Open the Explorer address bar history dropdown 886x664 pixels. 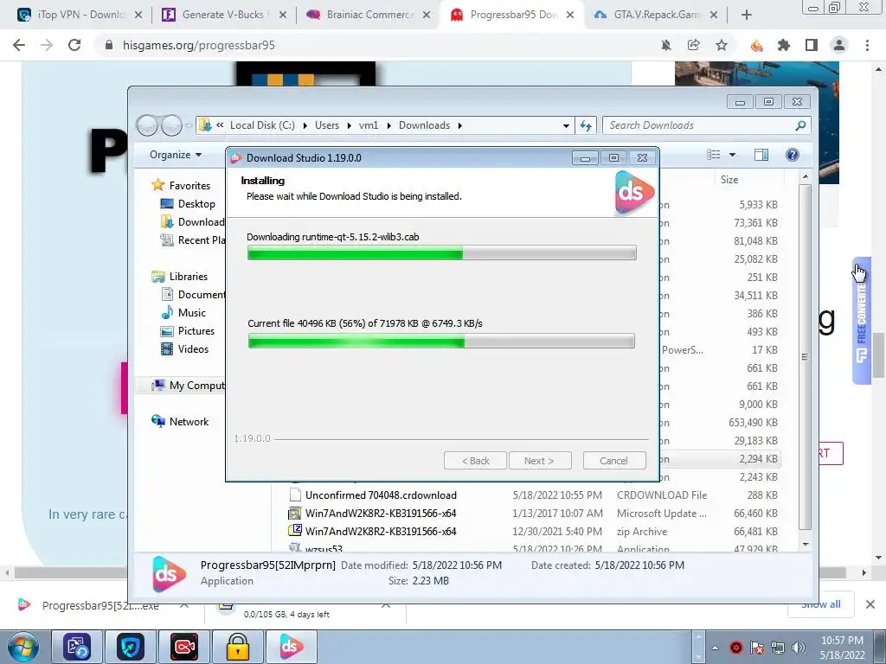566,125
